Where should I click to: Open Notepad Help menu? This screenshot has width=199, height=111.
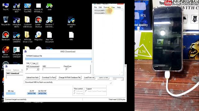point(119,7)
